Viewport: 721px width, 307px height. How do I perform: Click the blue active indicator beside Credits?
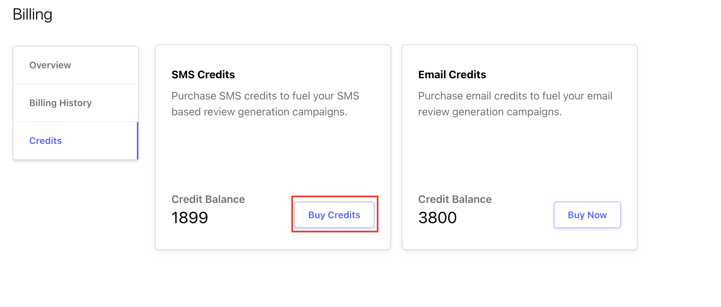138,141
